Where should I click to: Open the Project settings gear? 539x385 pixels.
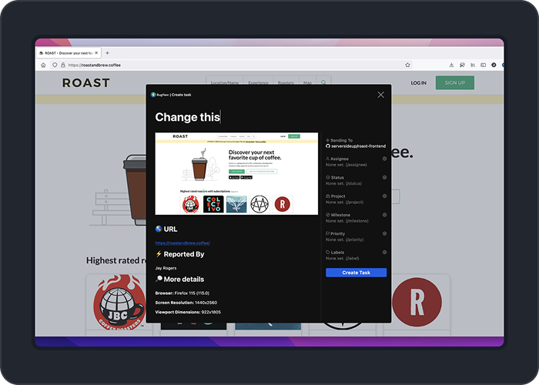[x=384, y=196]
